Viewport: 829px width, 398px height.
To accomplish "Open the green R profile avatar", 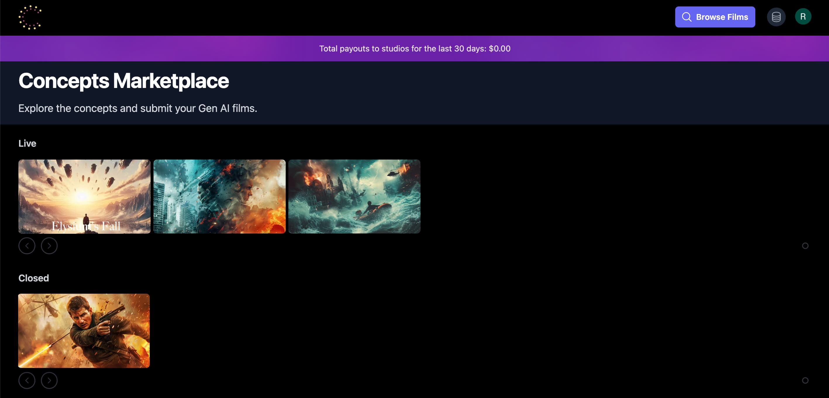I will (803, 17).
